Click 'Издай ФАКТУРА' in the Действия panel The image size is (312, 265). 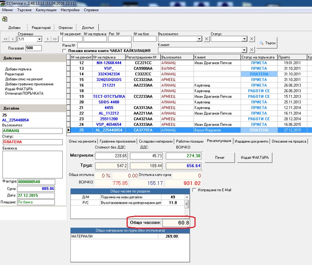coord(19,89)
